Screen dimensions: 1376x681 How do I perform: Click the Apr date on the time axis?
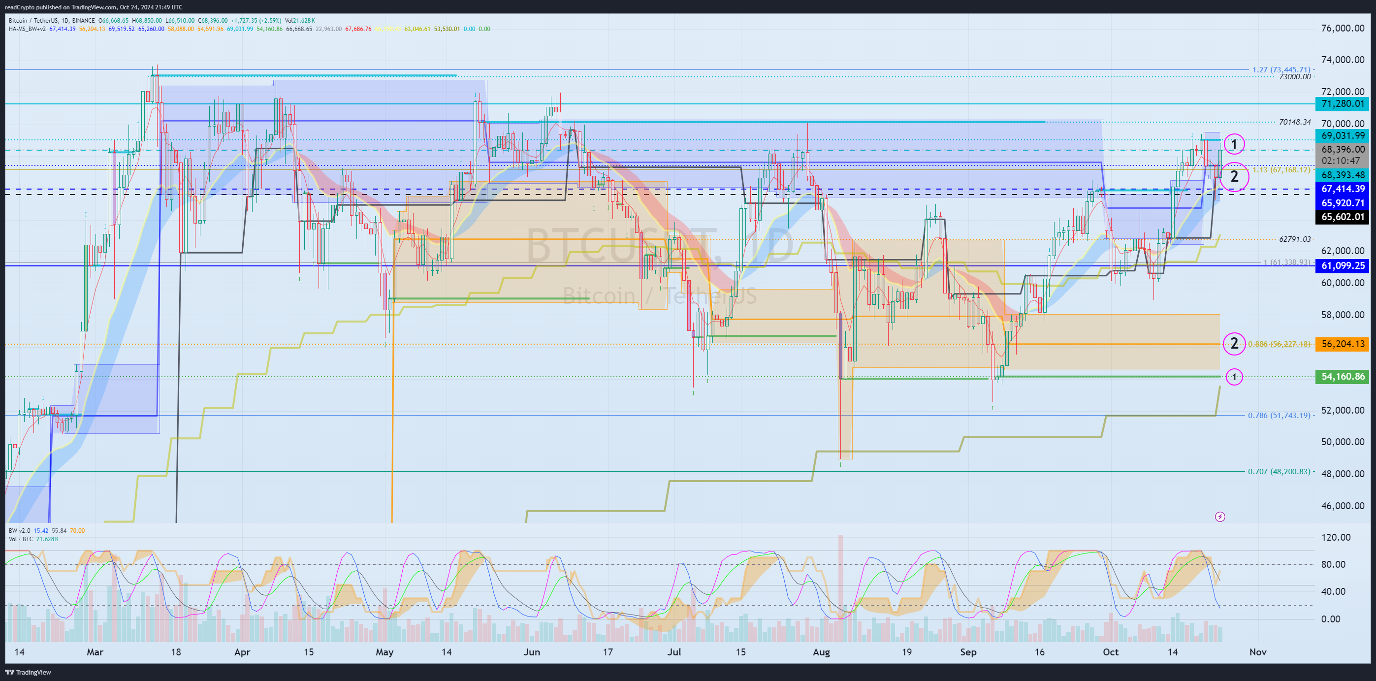point(243,652)
